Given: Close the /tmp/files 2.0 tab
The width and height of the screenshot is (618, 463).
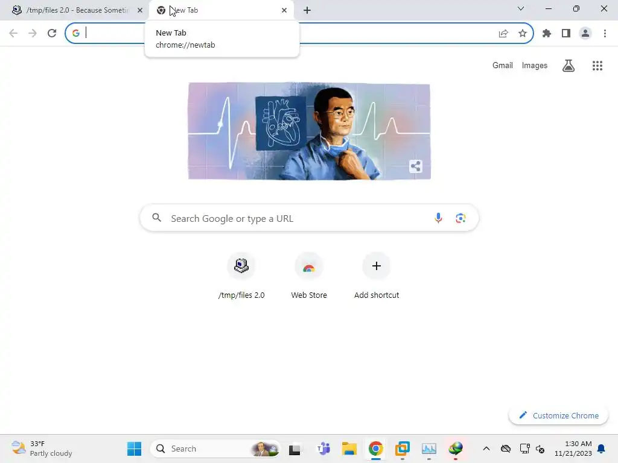Looking at the screenshot, I should click(140, 10).
